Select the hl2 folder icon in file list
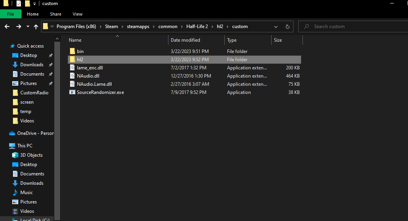Viewport: 408px width, 221px height. 72,59
